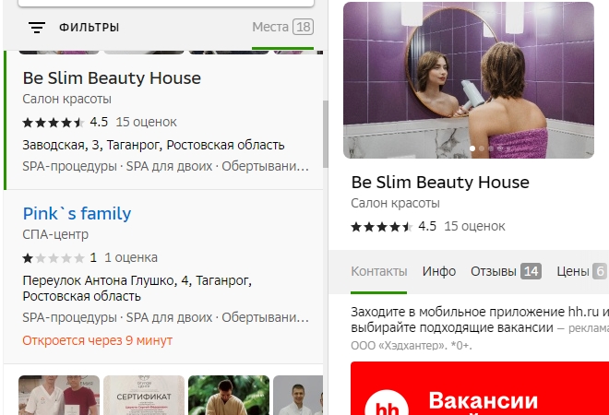Click the СЕРТИФИКАТ photo thumbnail
This screenshot has height=415, width=609.
(144, 396)
